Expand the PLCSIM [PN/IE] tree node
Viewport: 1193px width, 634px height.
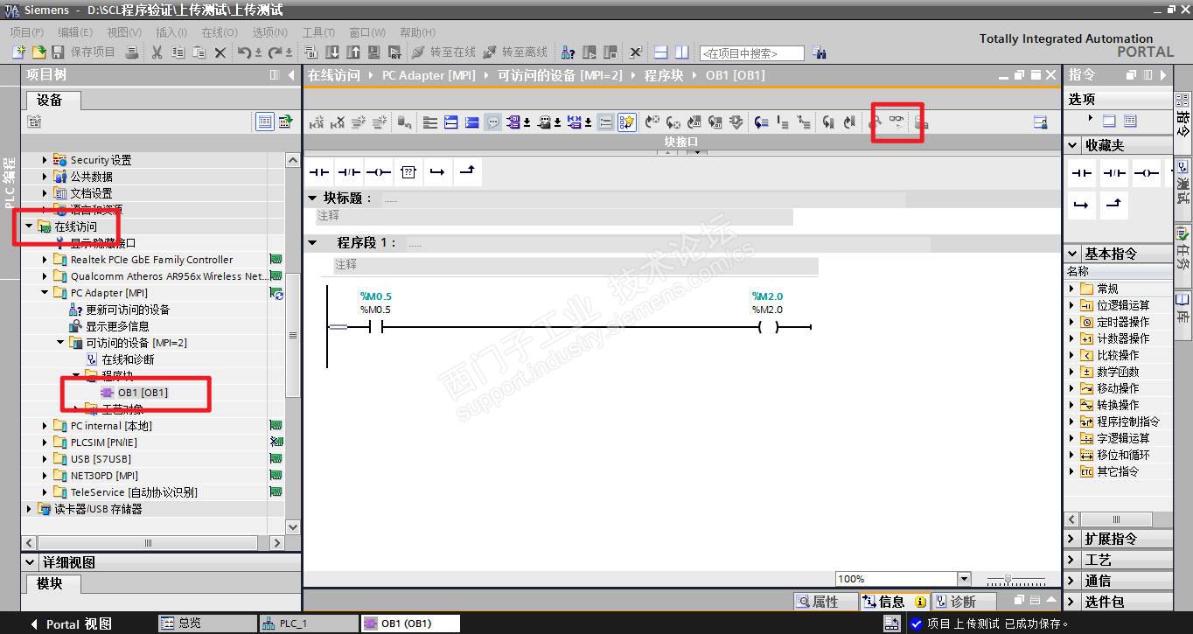pyautogui.click(x=45, y=442)
